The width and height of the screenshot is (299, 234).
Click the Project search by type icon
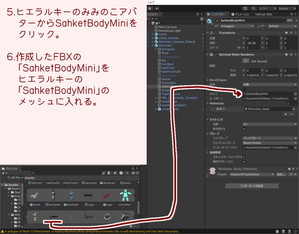point(109,173)
